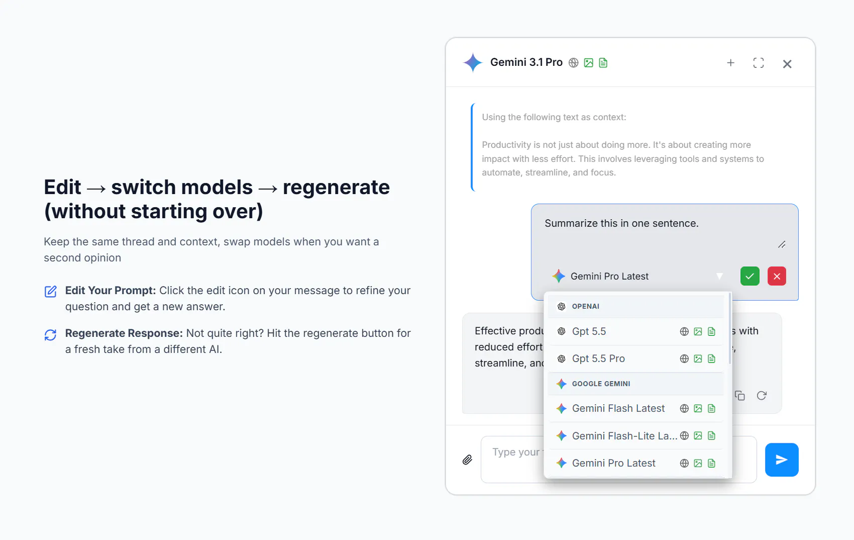
Task: Click the 'Edit Your Prompt:' bold label
Action: click(111, 291)
